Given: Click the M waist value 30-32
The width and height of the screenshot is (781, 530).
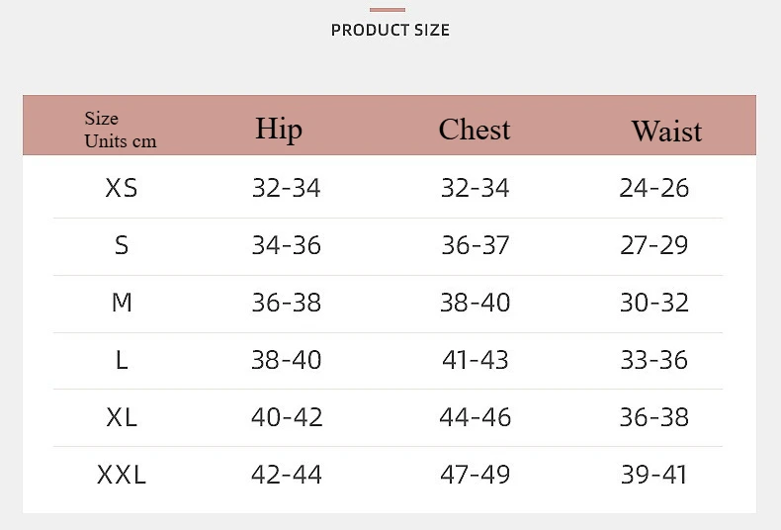Looking at the screenshot, I should (654, 303).
